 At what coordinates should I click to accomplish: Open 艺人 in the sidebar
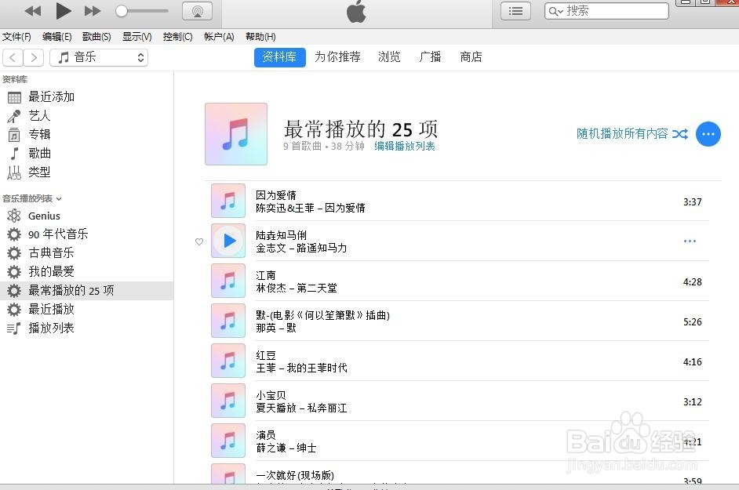click(x=39, y=116)
